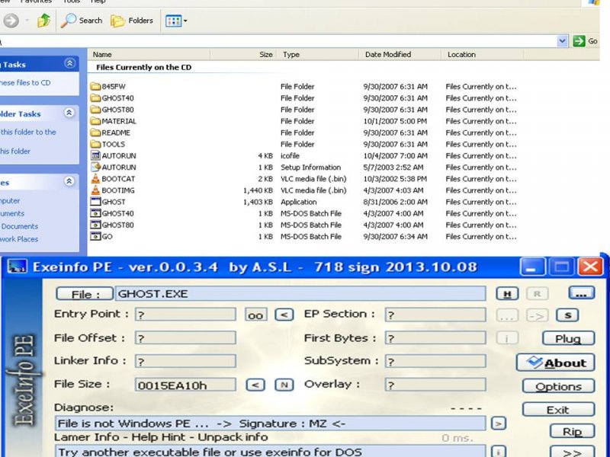Click the Entry Point value field
This screenshot has height=457, width=610.
coord(185,315)
